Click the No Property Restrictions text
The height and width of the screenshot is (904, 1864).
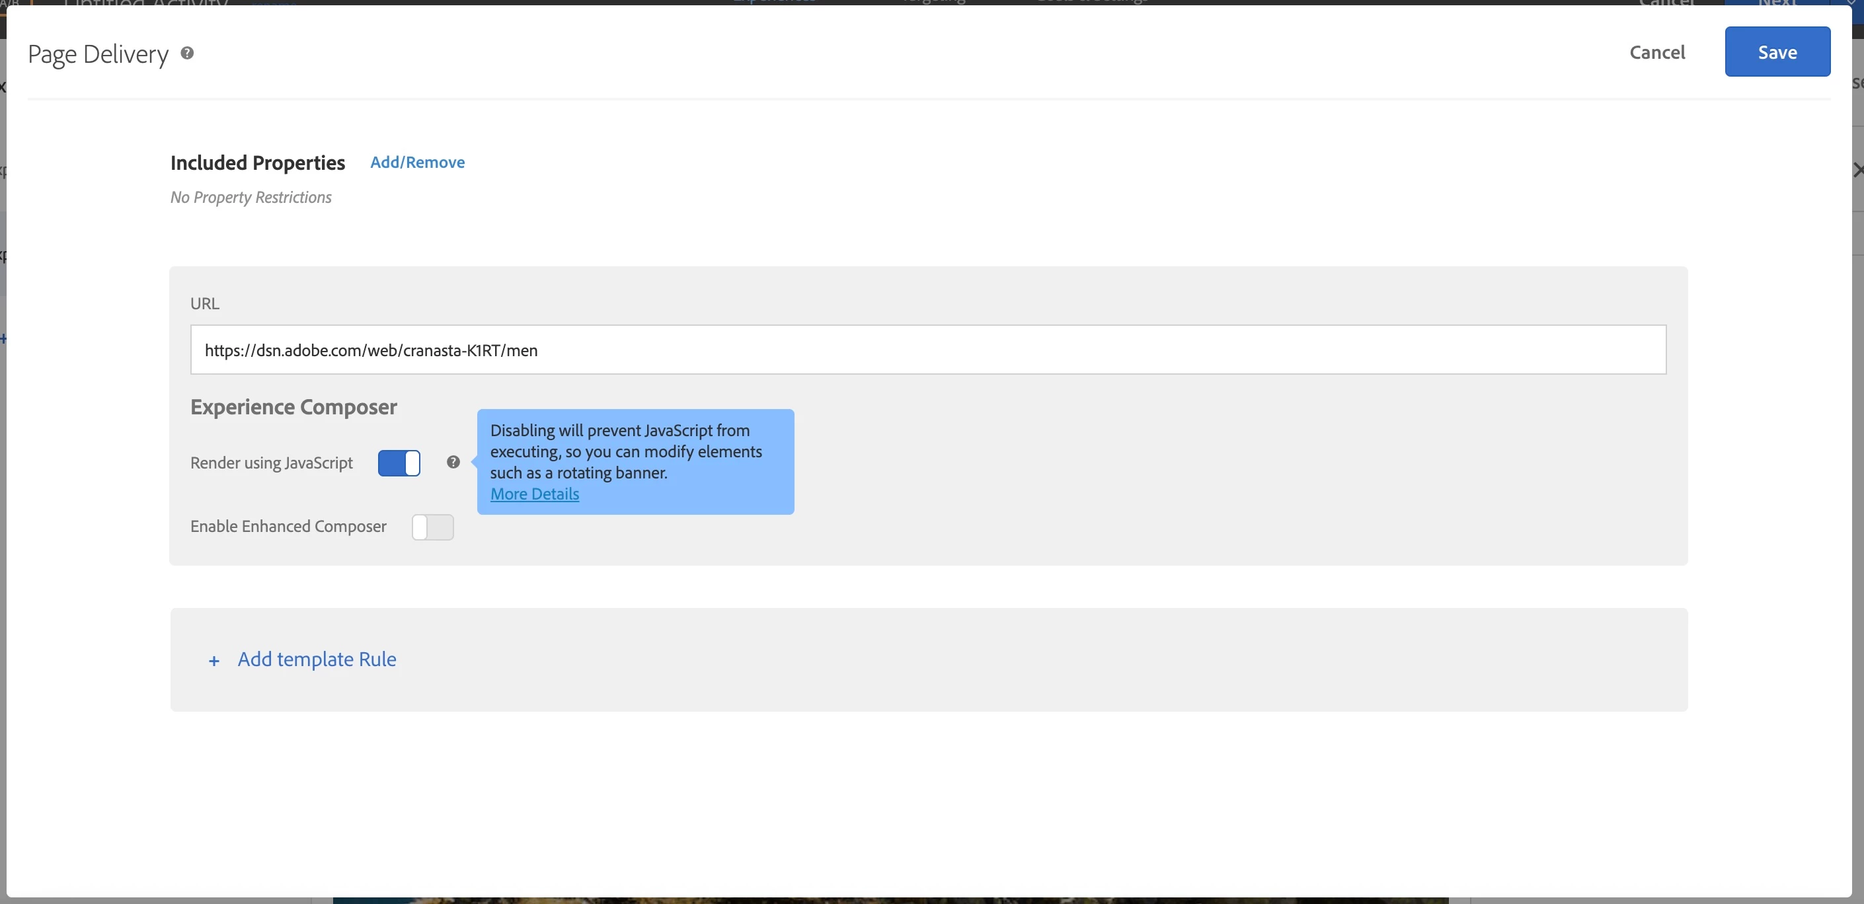(251, 198)
